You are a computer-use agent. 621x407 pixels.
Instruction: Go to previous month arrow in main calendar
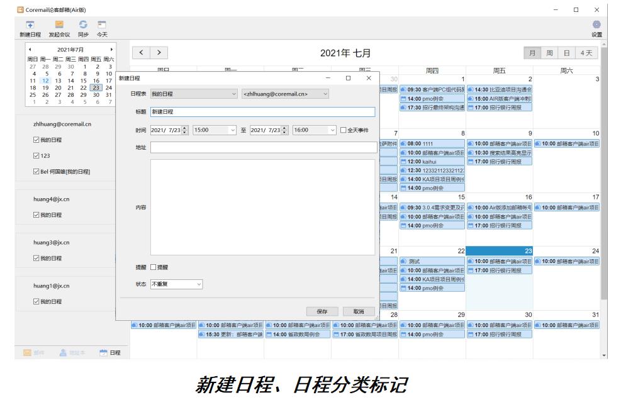(142, 53)
